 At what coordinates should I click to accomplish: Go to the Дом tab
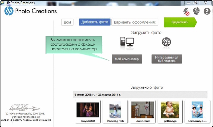coord(67,22)
